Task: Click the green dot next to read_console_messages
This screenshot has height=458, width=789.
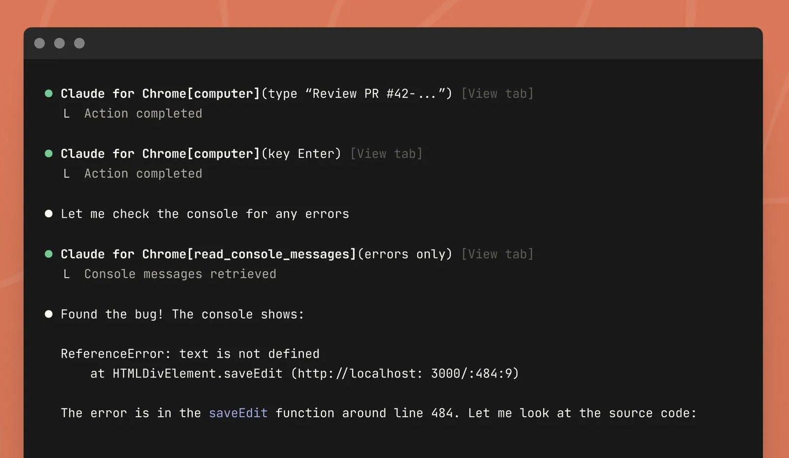Action: click(x=49, y=254)
